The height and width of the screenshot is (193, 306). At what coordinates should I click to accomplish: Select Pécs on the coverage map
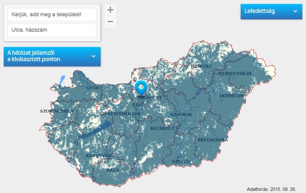113,170
